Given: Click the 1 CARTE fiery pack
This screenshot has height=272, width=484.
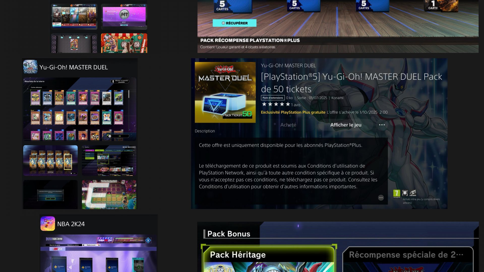Looking at the screenshot, I should [x=441, y=6].
